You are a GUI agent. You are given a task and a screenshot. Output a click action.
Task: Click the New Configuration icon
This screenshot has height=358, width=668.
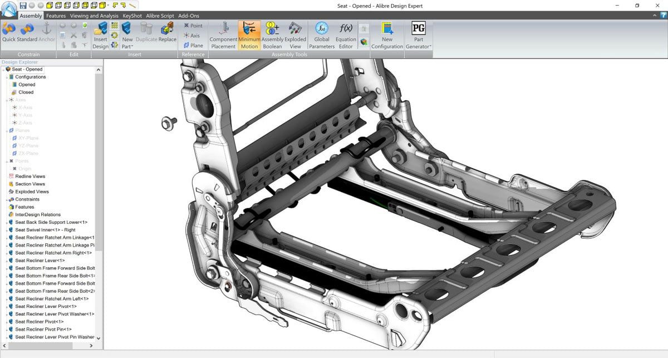387,35
